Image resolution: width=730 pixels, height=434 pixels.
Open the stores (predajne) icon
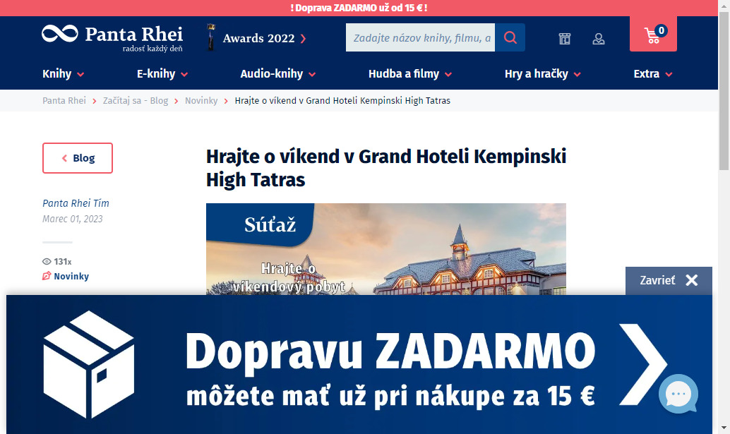point(565,39)
